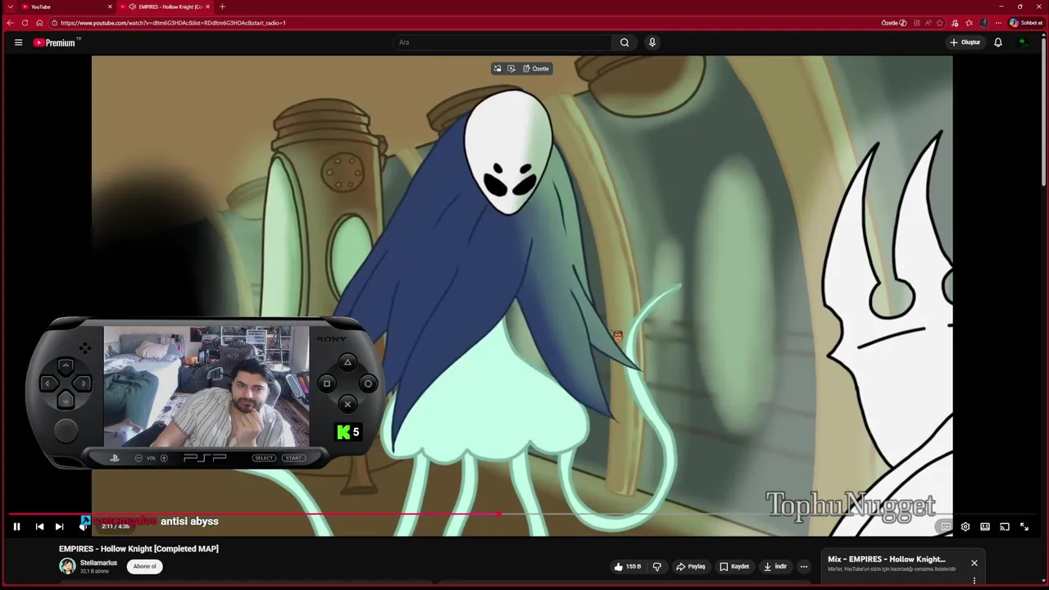Open Copilot Sohbet et chat

(1026, 23)
